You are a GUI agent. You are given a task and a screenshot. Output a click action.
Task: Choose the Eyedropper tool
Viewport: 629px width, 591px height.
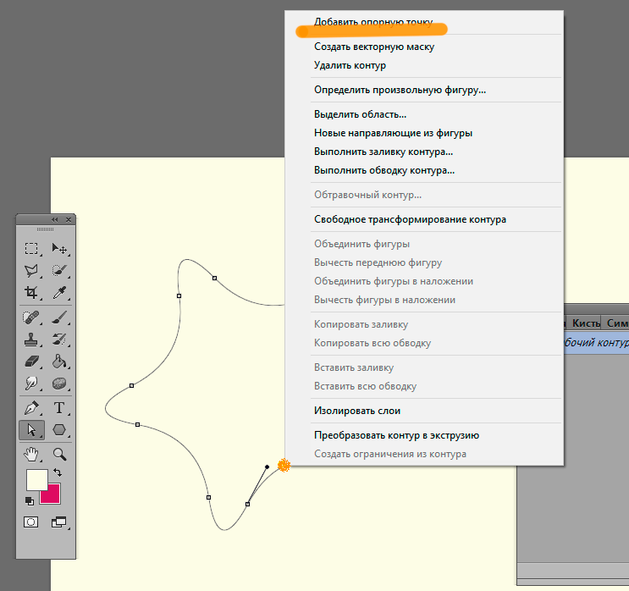pos(59,293)
